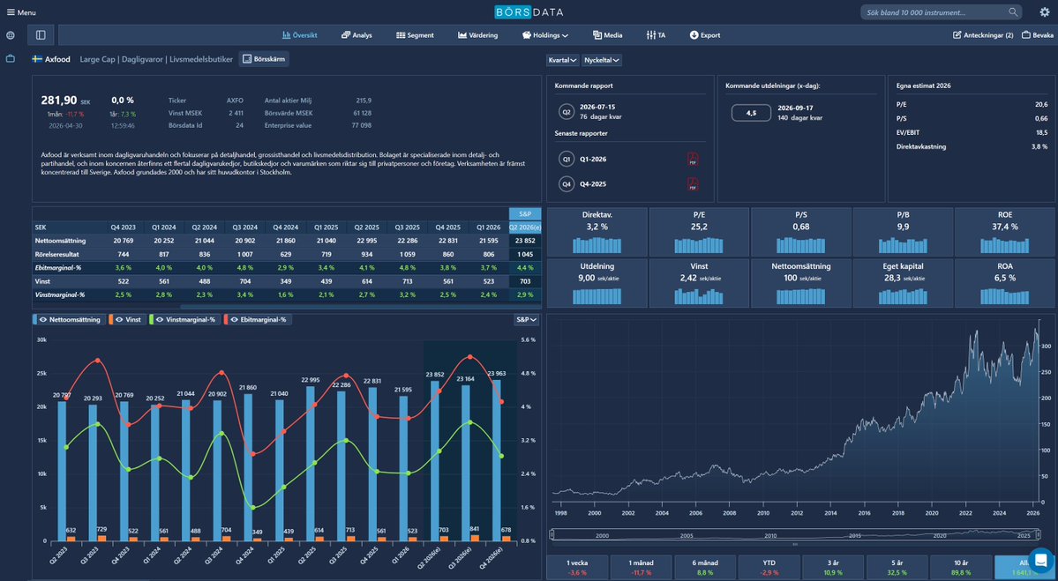Click the Q4-2025 report text
This screenshot has width=1058, height=581.
(x=594, y=184)
